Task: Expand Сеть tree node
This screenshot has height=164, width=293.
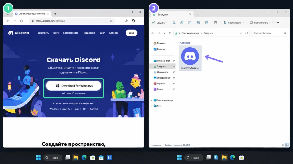Action: [x=151, y=106]
